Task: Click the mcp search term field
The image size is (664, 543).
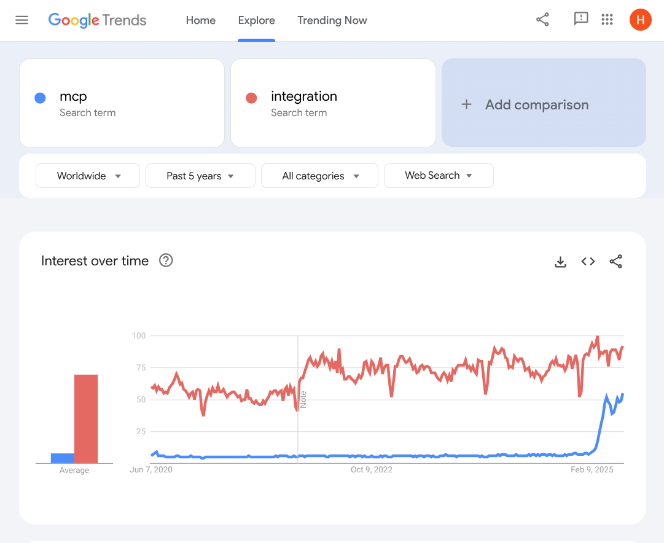Action: 123,103
